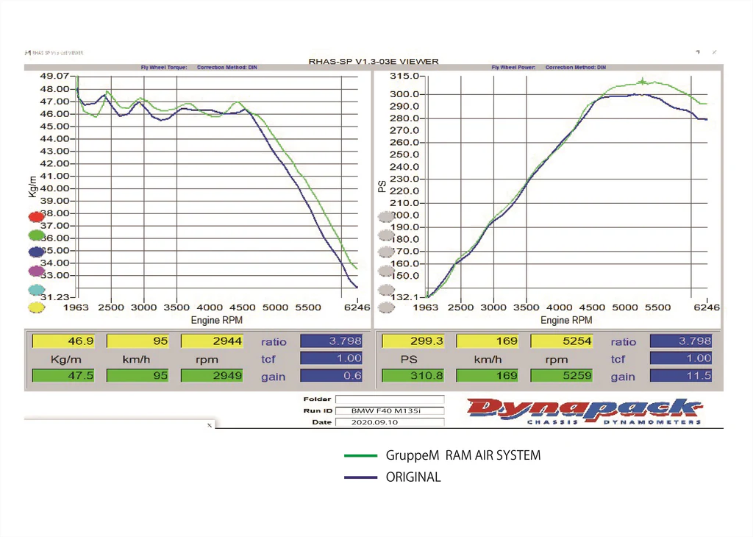Click the Date field showing 2020.09.10
Viewport: 753px width, 537px height.
(x=390, y=422)
